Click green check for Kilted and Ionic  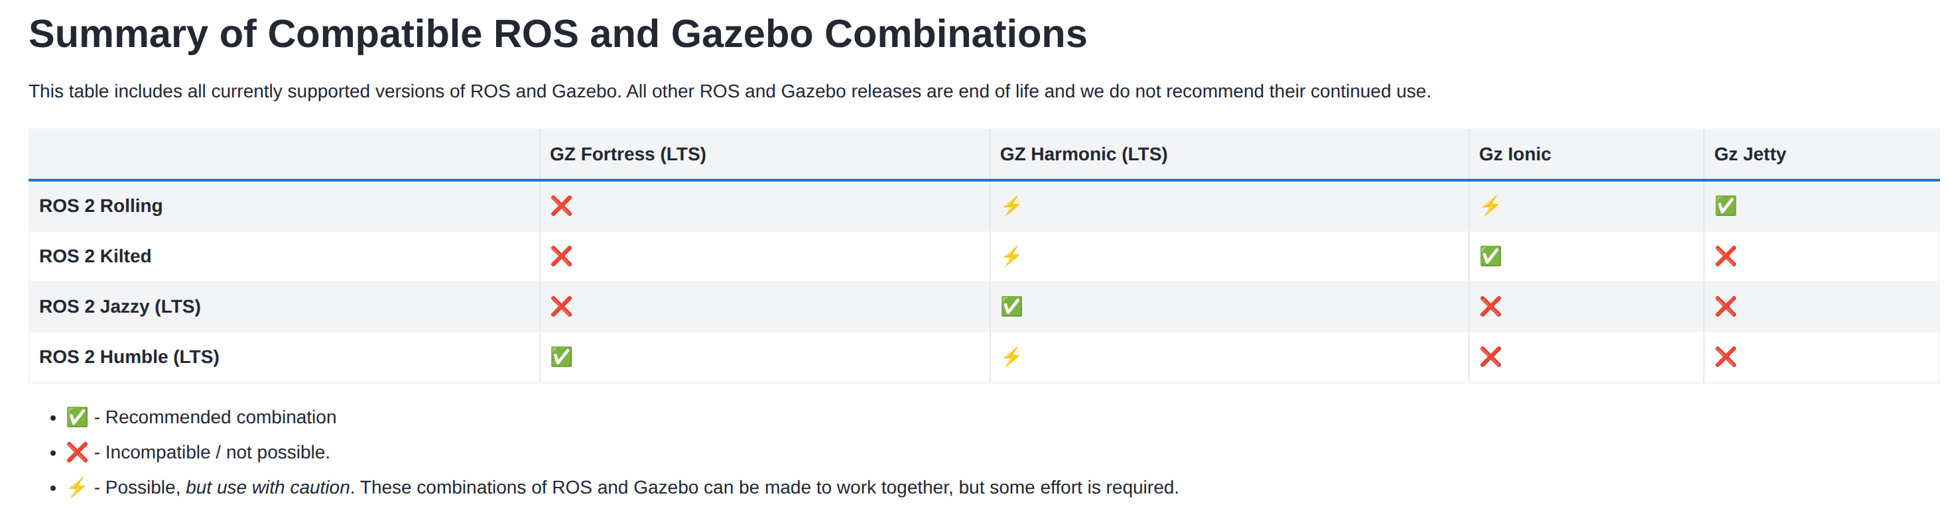1490,256
